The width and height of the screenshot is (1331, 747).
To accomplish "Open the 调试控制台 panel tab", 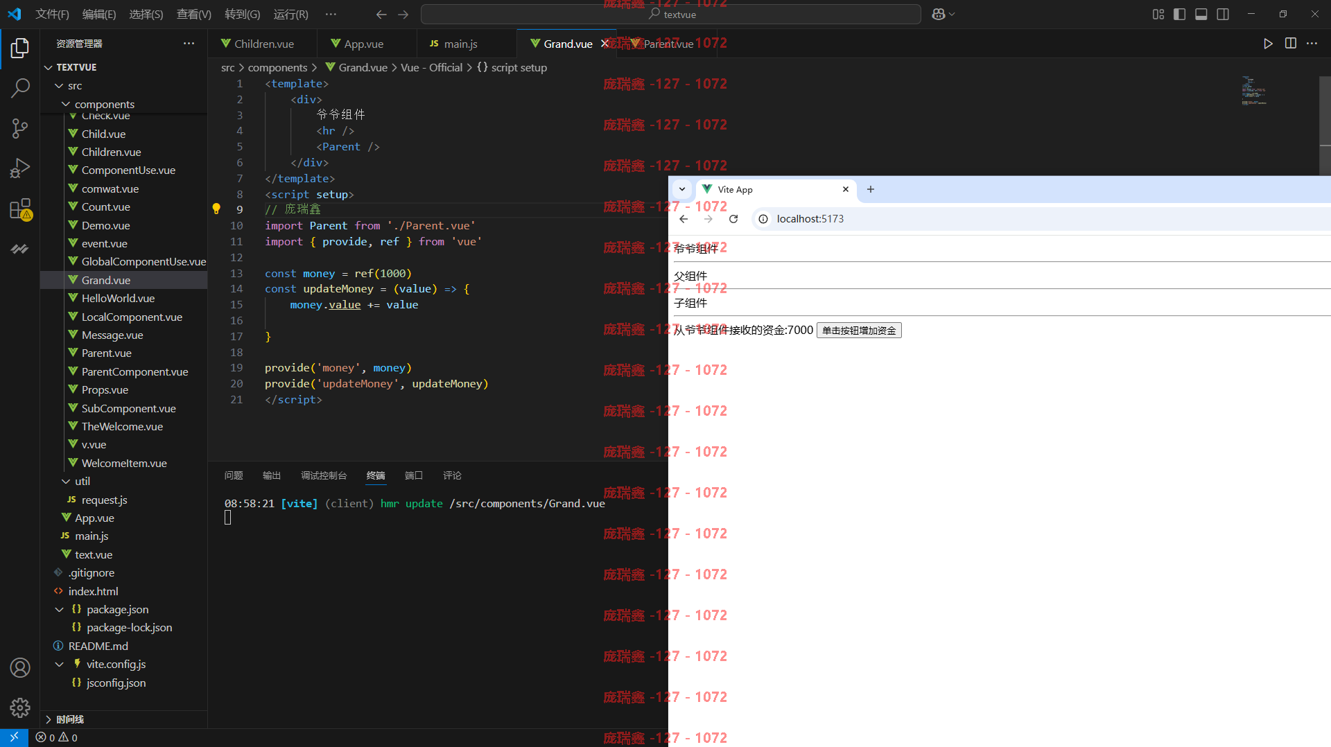I will 324,475.
